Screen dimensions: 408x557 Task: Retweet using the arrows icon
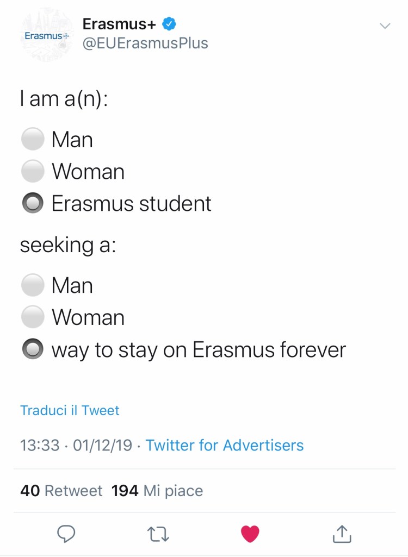coord(158,534)
